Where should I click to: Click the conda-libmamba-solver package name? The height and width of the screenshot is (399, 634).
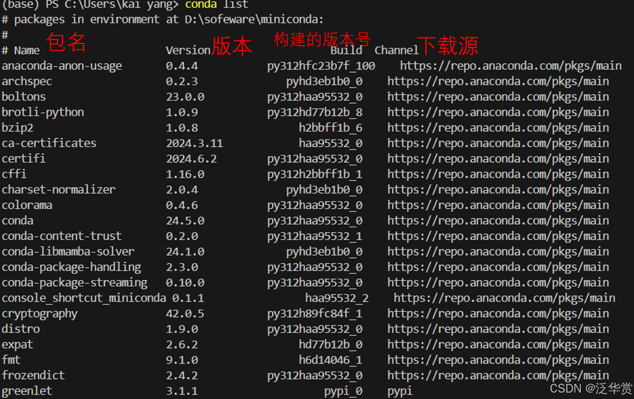68,252
